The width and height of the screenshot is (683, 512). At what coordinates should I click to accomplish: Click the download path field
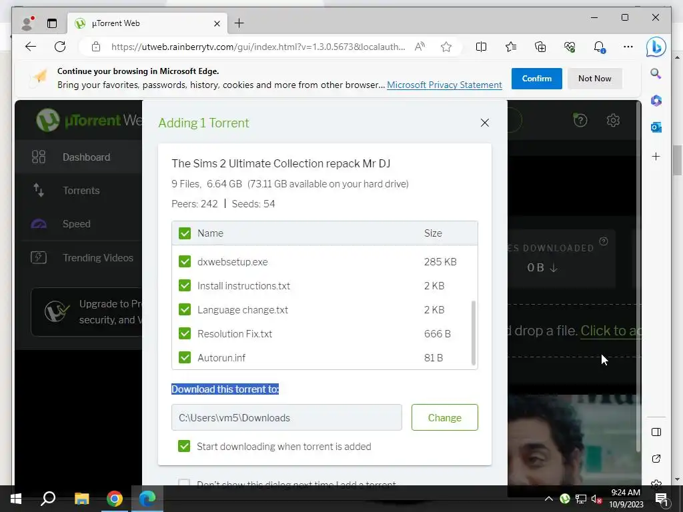click(x=287, y=417)
